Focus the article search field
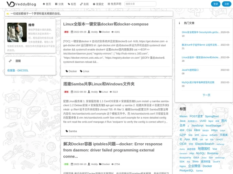This screenshot has width=233, height=174. point(140,4)
